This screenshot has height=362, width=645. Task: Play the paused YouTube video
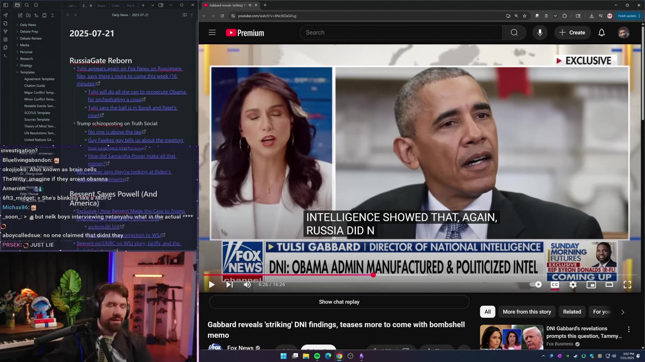[x=212, y=285]
